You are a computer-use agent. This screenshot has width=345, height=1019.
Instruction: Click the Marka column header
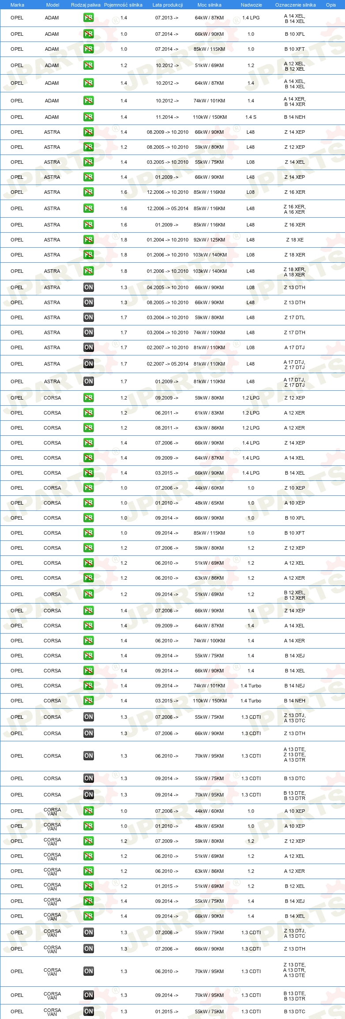point(17,5)
